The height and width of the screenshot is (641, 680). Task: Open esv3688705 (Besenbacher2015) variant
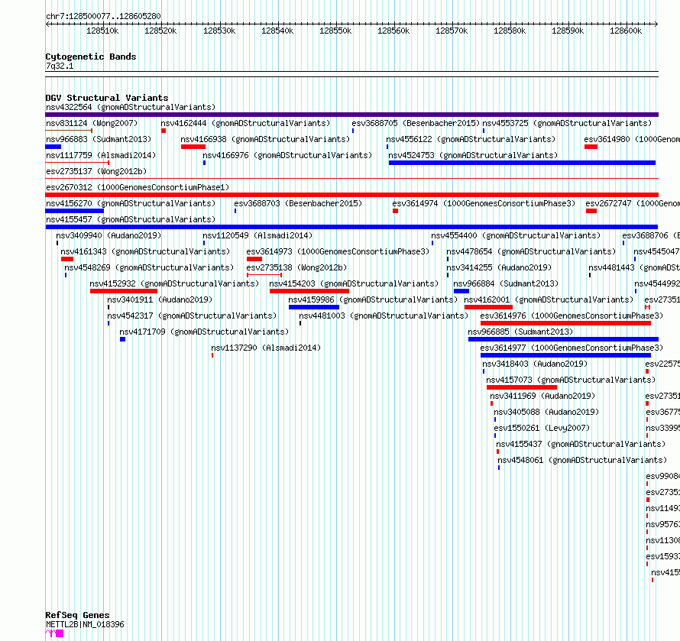416,123
